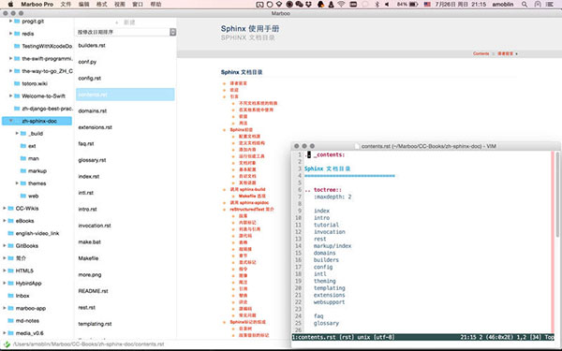
Task: Click the cone-shaped menu bar icon
Action: pos(331,5)
